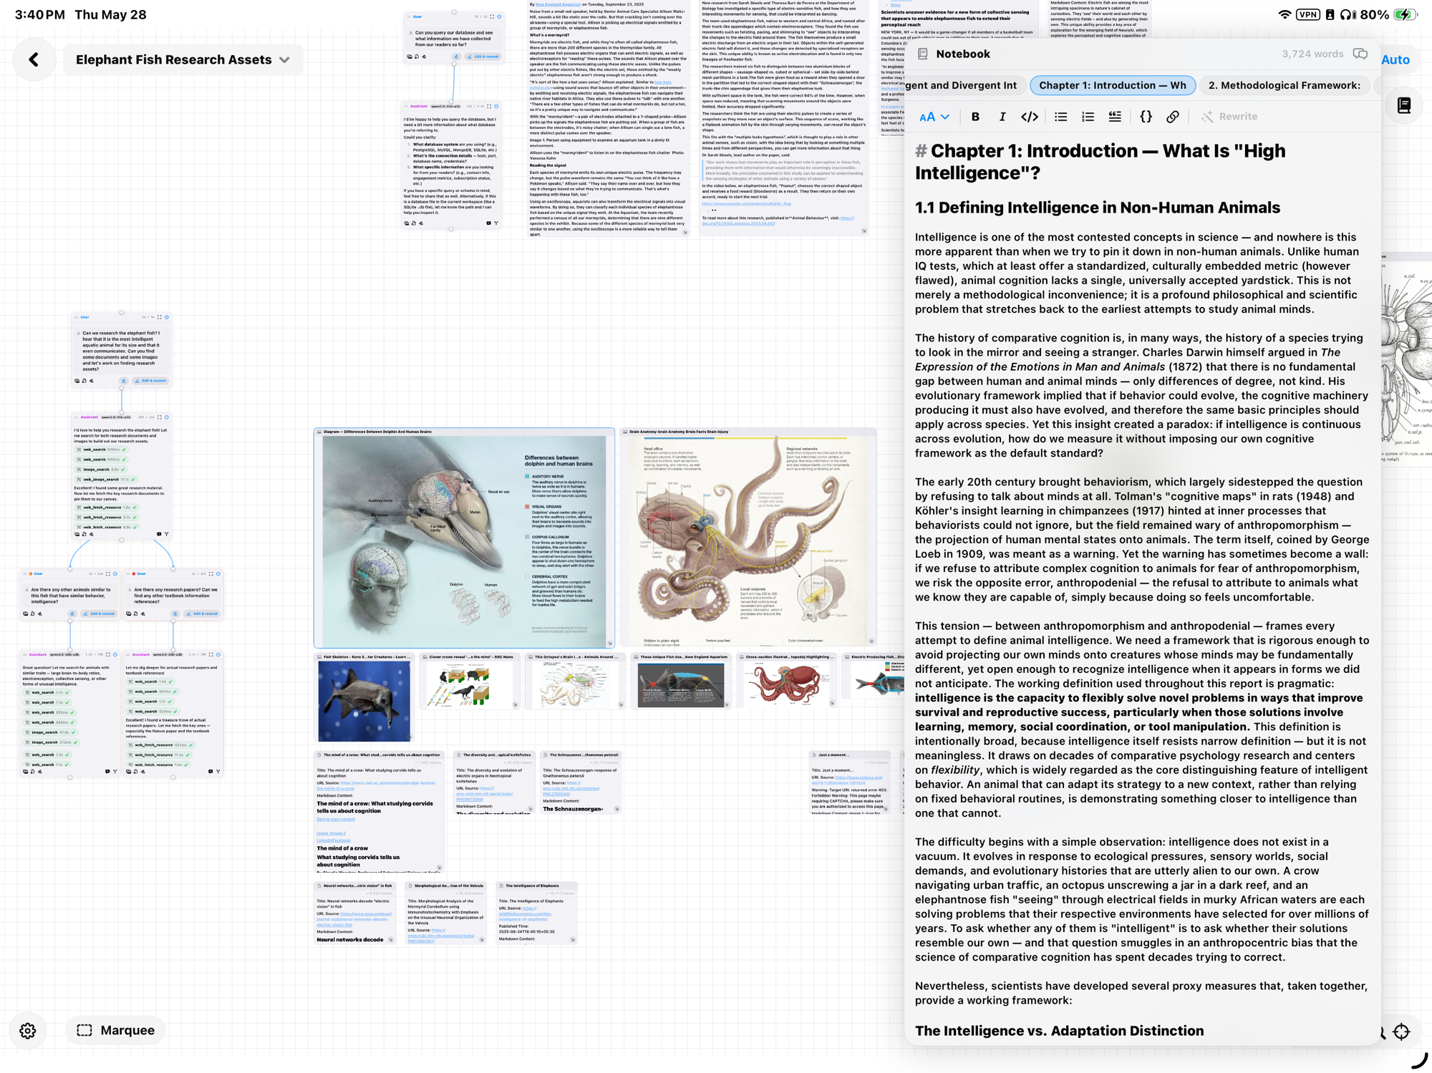Regenerate the 'any research papers' user message

point(175,613)
